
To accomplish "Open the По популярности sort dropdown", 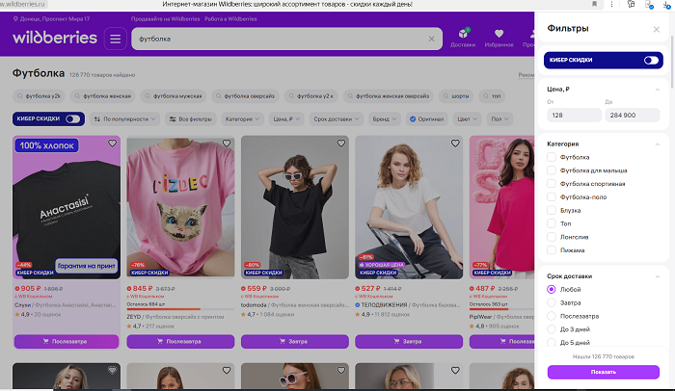I will (124, 119).
